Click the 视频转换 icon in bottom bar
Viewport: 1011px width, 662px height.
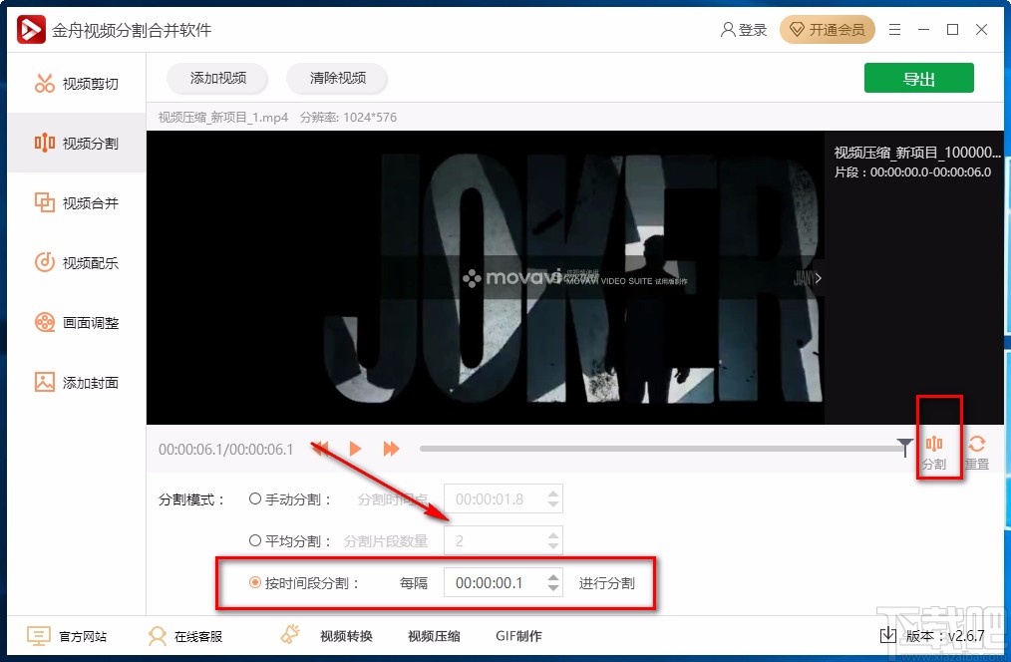(291, 634)
